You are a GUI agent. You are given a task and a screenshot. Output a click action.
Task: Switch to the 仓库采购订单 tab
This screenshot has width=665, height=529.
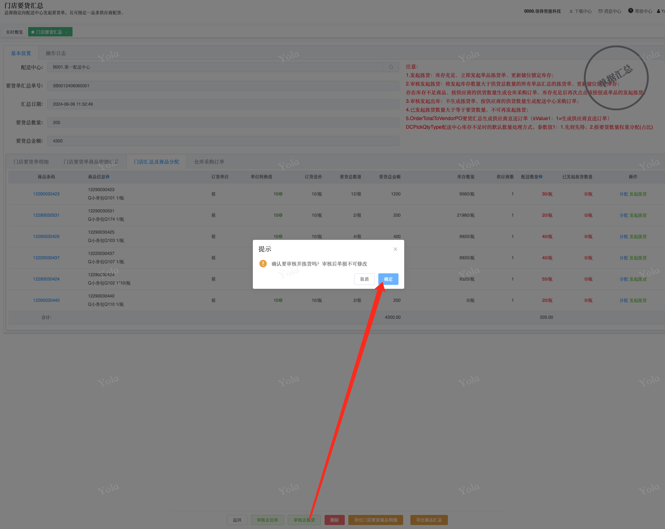209,162
